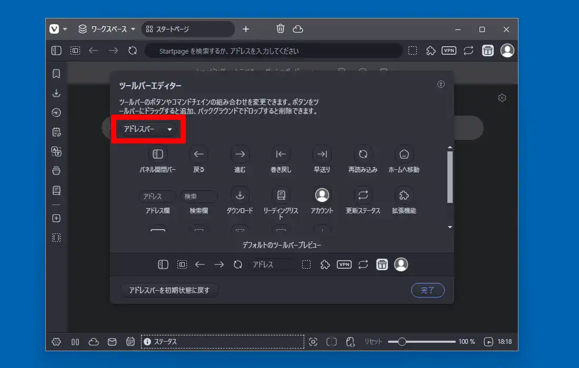Select the 再読み込み button component
Image resolution: width=579 pixels, height=368 pixels.
363,160
